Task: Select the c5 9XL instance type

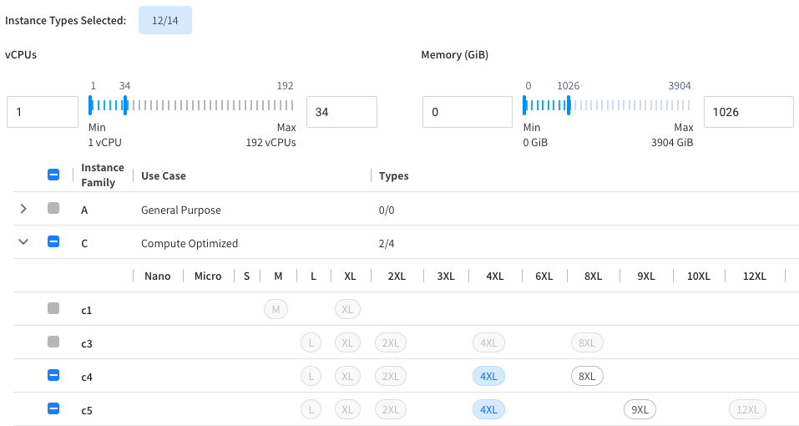Action: [x=640, y=409]
